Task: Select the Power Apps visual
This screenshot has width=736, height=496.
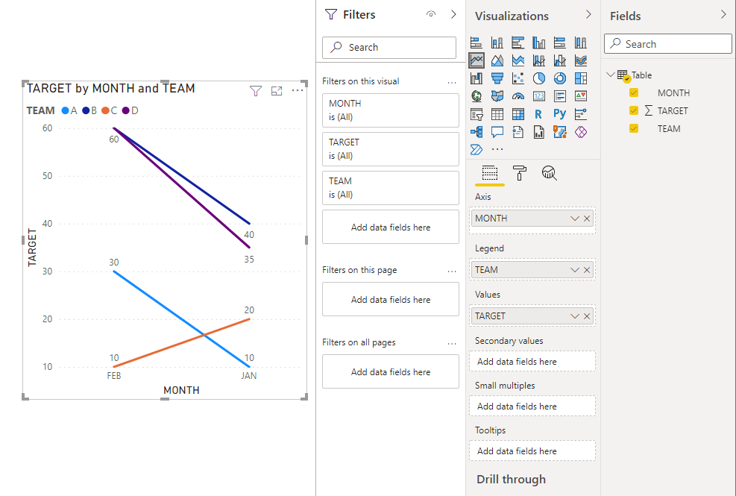Action: point(581,132)
